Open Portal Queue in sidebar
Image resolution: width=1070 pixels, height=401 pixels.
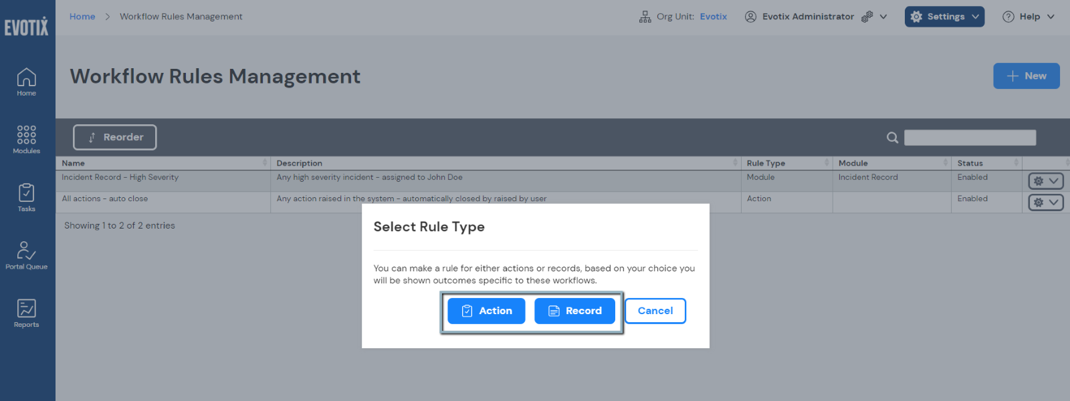27,255
